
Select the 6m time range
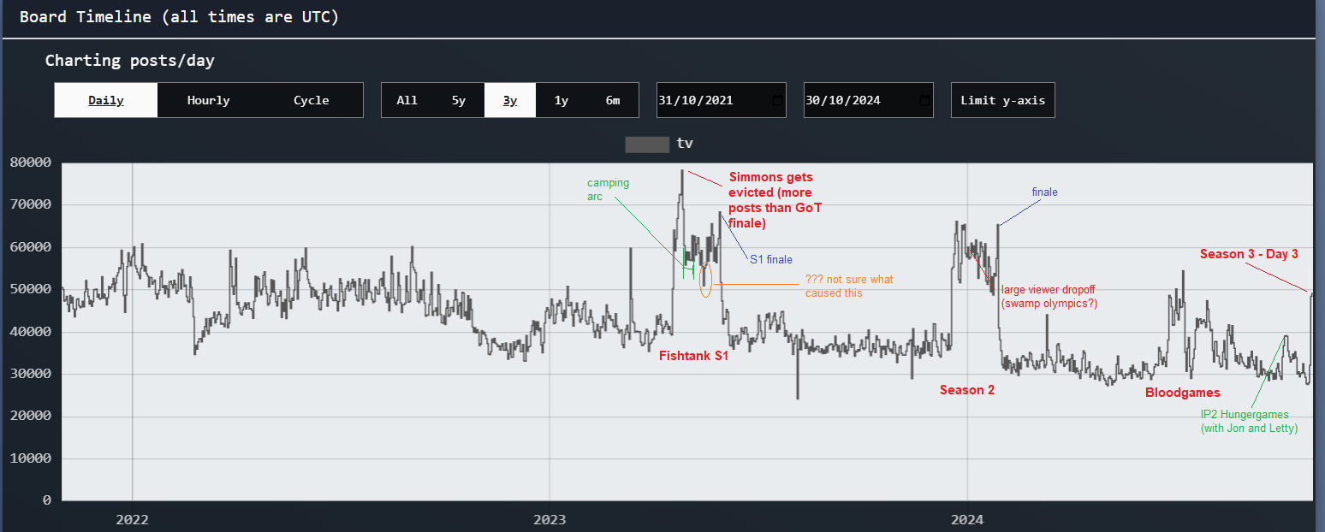[x=613, y=100]
